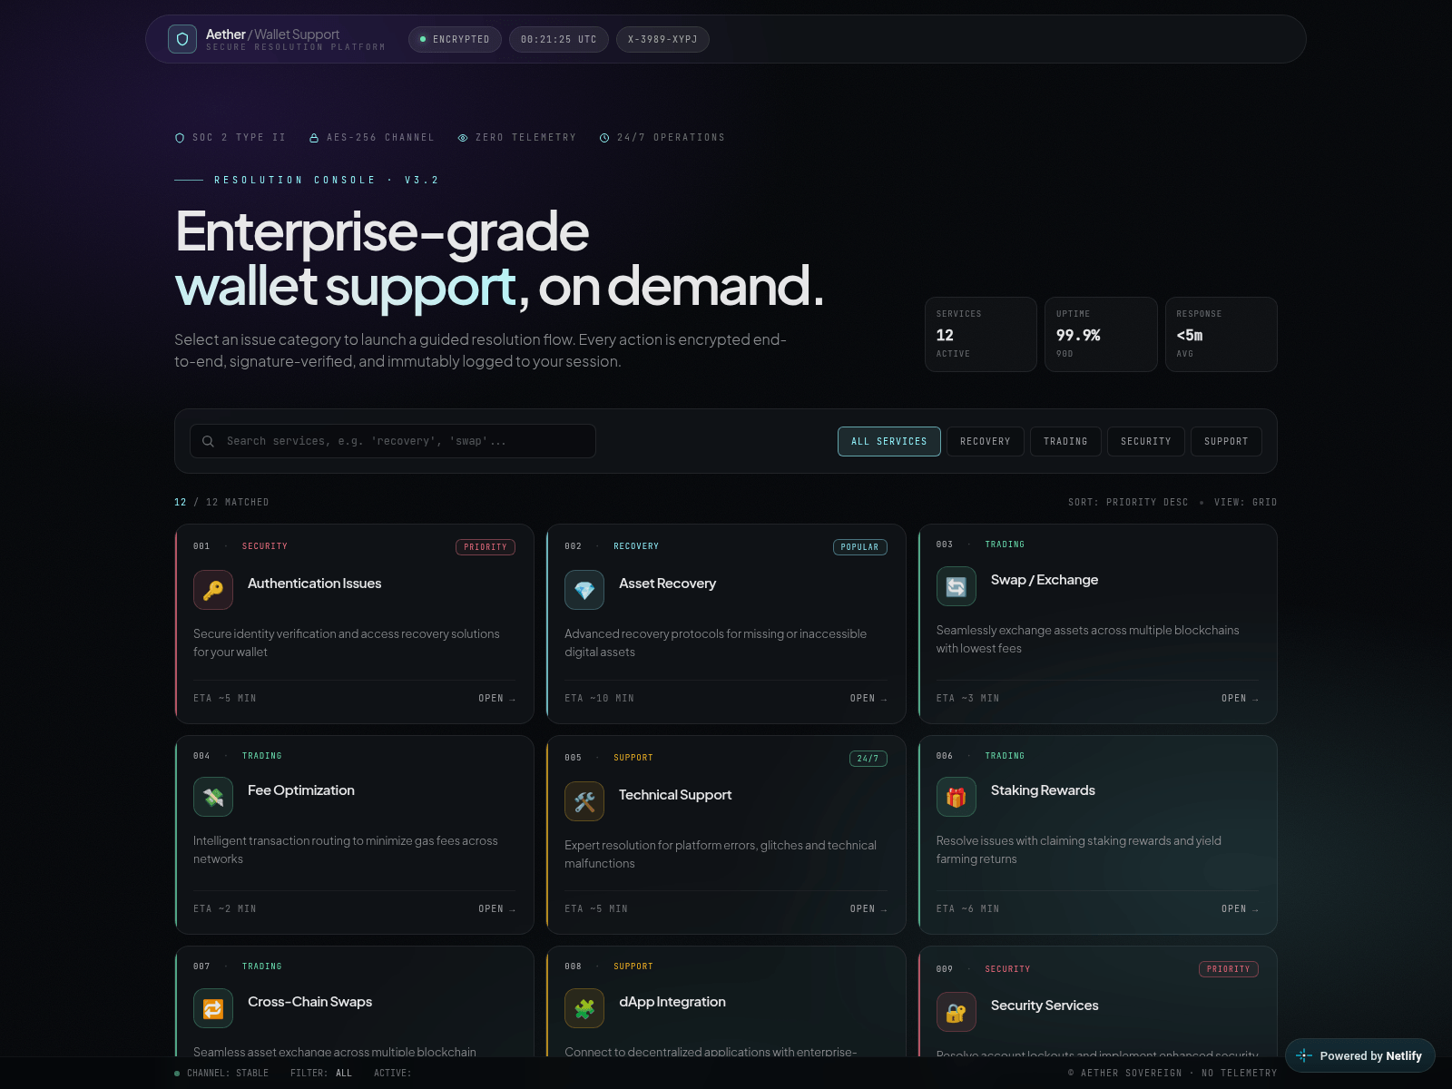Click the Aether shield logo icon
Image resolution: width=1452 pixels, height=1089 pixels.
click(182, 39)
